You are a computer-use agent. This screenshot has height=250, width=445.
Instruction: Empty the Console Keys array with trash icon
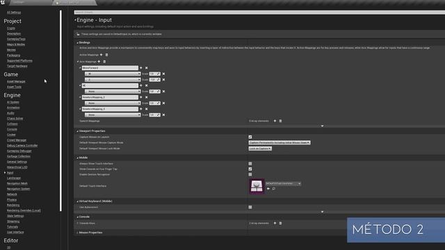click(280, 223)
